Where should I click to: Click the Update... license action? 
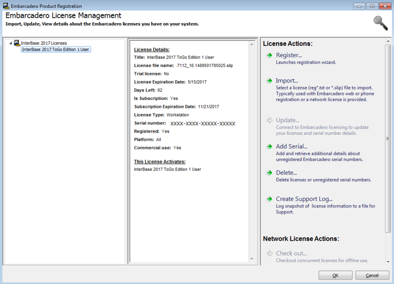coord(288,120)
